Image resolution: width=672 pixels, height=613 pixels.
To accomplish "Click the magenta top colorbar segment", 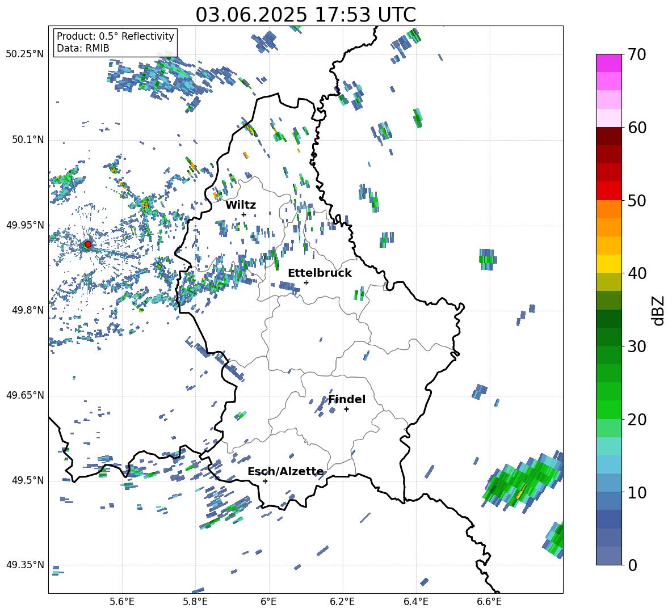I will (608, 63).
